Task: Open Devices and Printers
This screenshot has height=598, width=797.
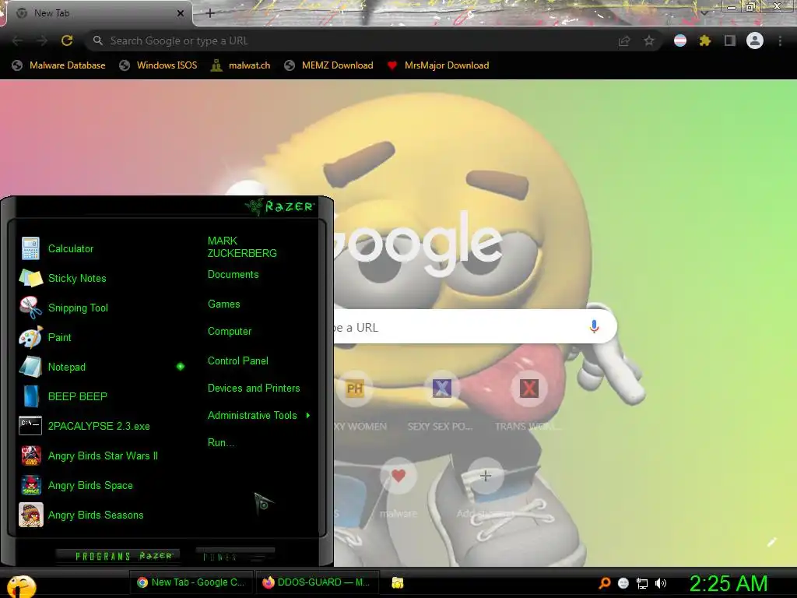Action: tap(254, 389)
